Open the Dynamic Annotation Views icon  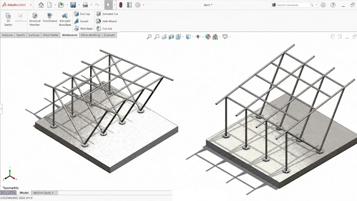[x=178, y=36]
